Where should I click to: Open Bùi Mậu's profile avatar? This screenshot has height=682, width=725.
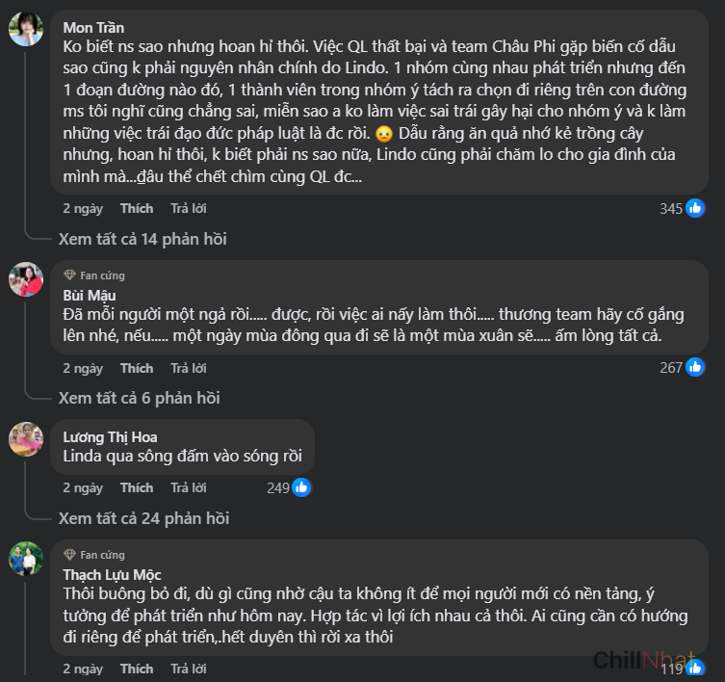(x=26, y=279)
